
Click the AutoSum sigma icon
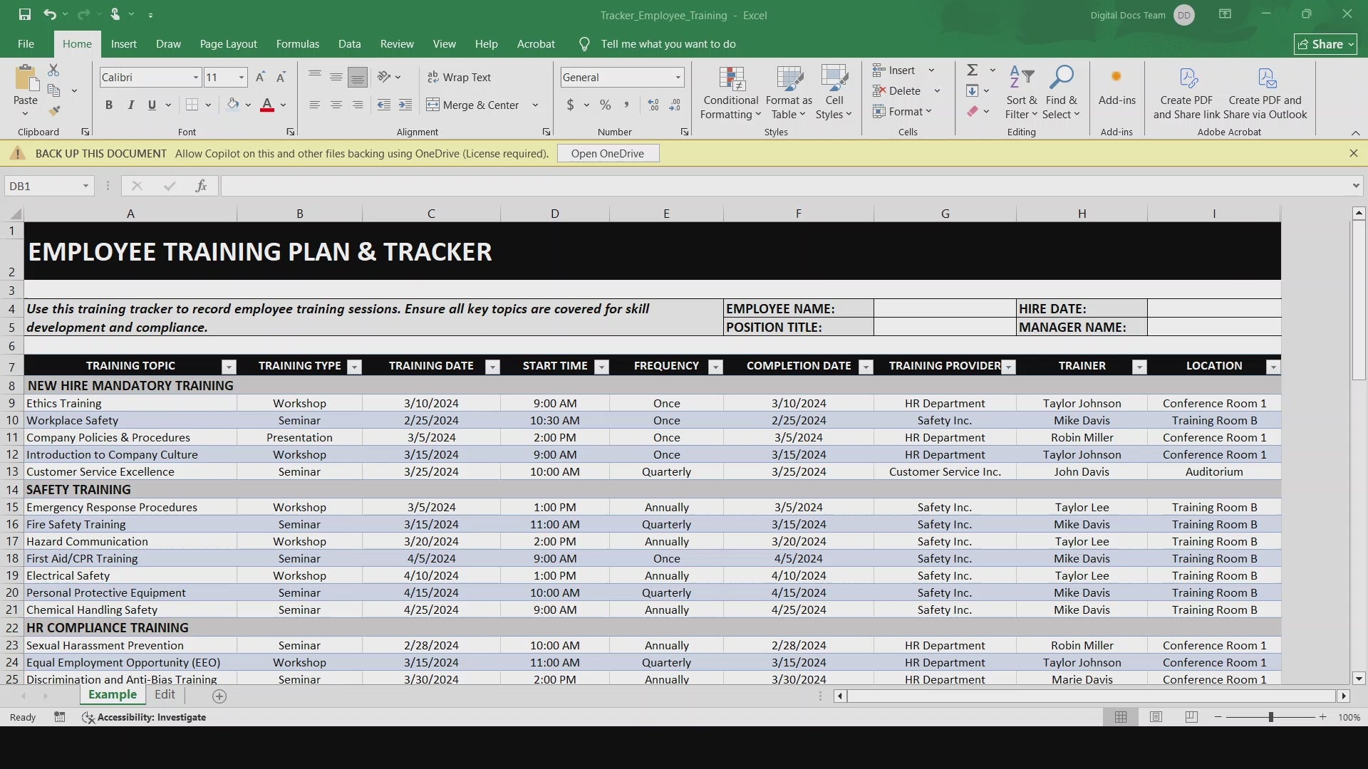pos(972,70)
